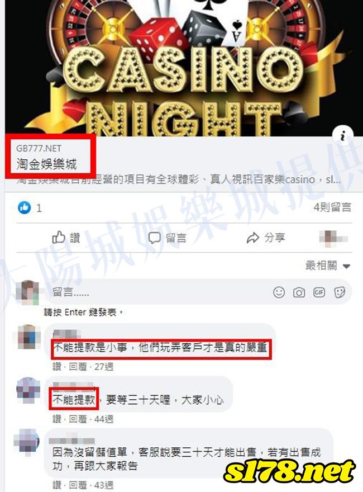This screenshot has height=492, width=363.
Task: Open the 留言 comment button
Action: (167, 238)
